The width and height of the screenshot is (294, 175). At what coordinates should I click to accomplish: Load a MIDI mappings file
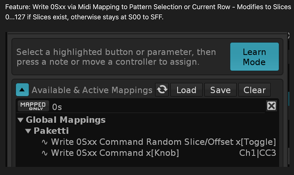coord(186,90)
